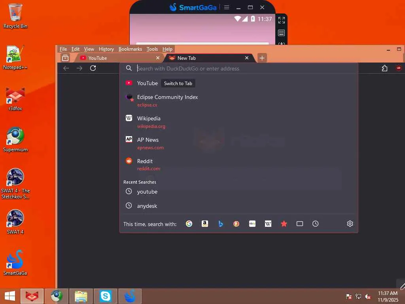Search this time with eBay

point(252,224)
